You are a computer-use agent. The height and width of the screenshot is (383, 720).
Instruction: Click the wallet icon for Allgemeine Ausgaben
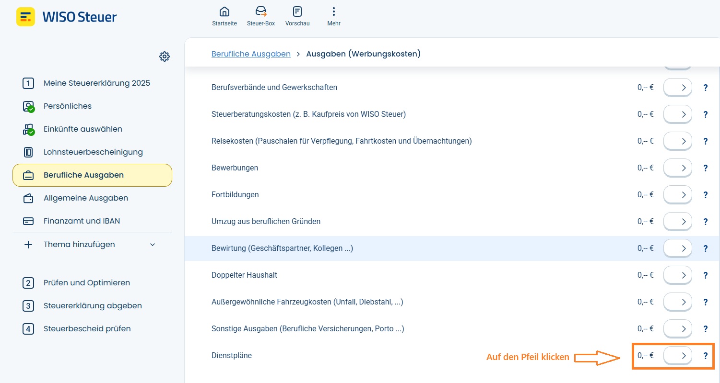click(x=28, y=198)
